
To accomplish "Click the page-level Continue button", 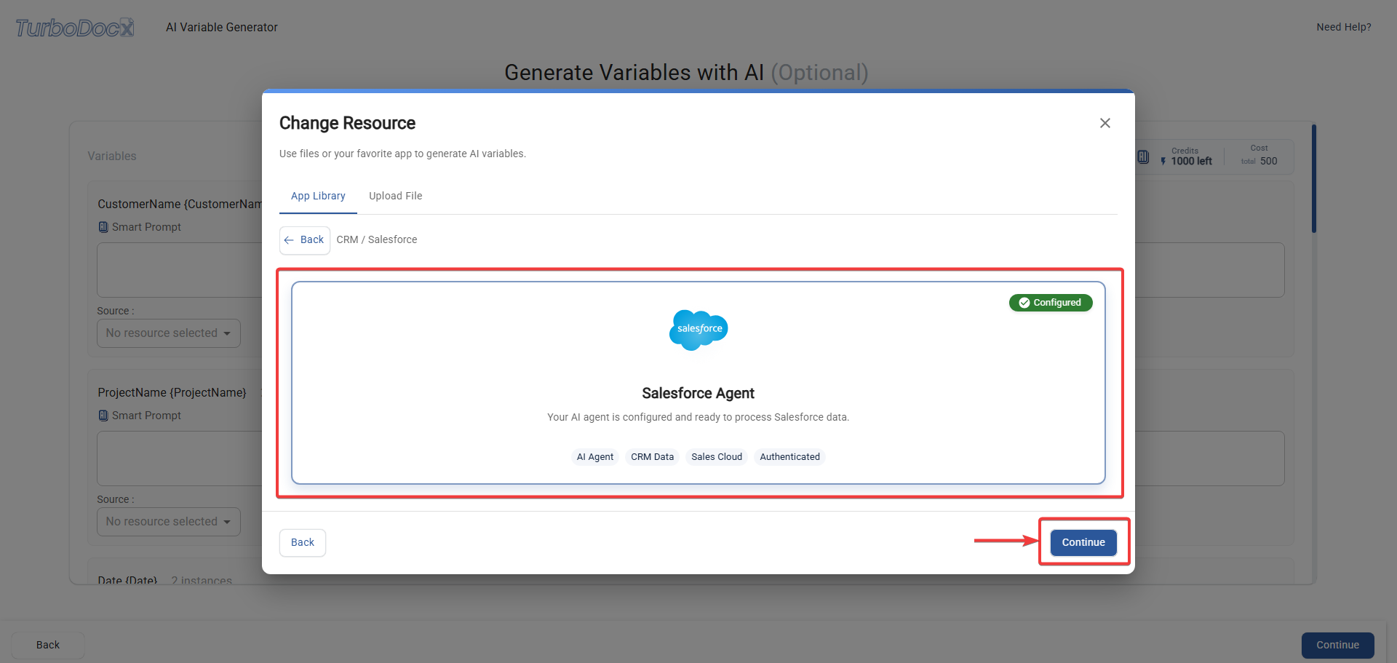I will (1337, 646).
